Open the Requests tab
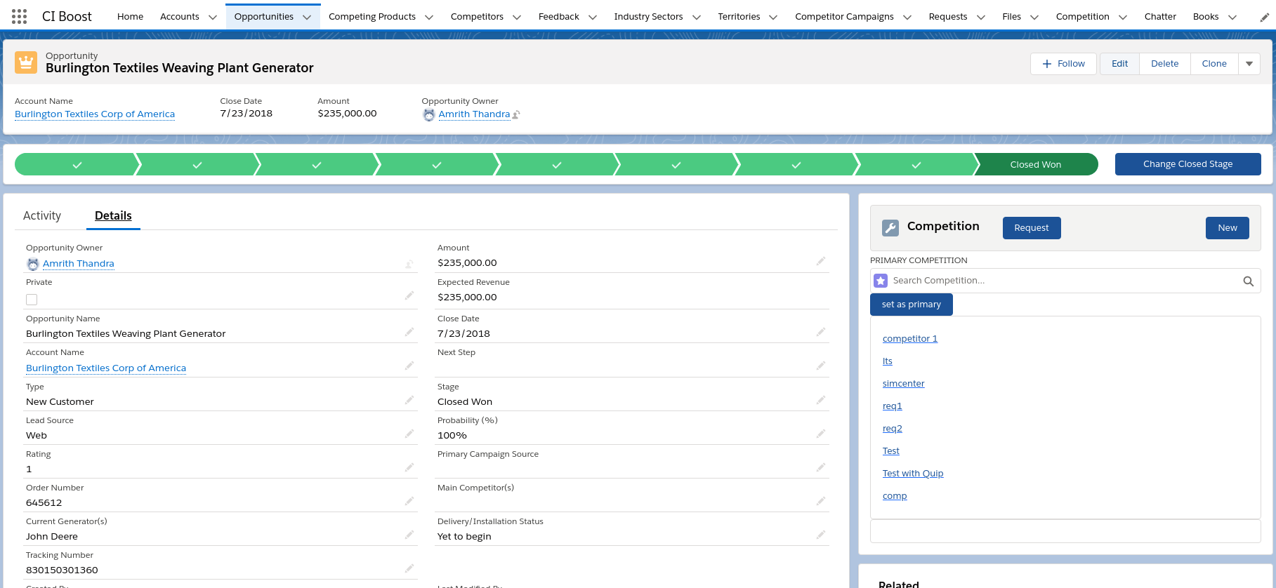 click(947, 17)
